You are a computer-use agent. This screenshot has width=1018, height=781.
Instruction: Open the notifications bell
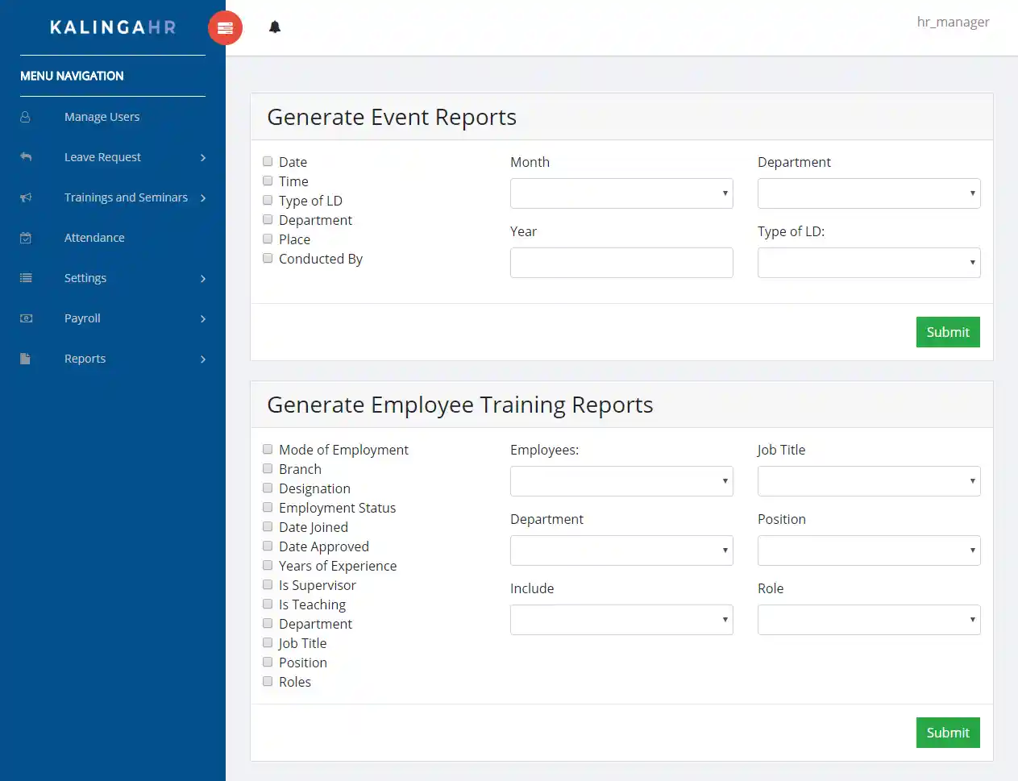(x=275, y=27)
